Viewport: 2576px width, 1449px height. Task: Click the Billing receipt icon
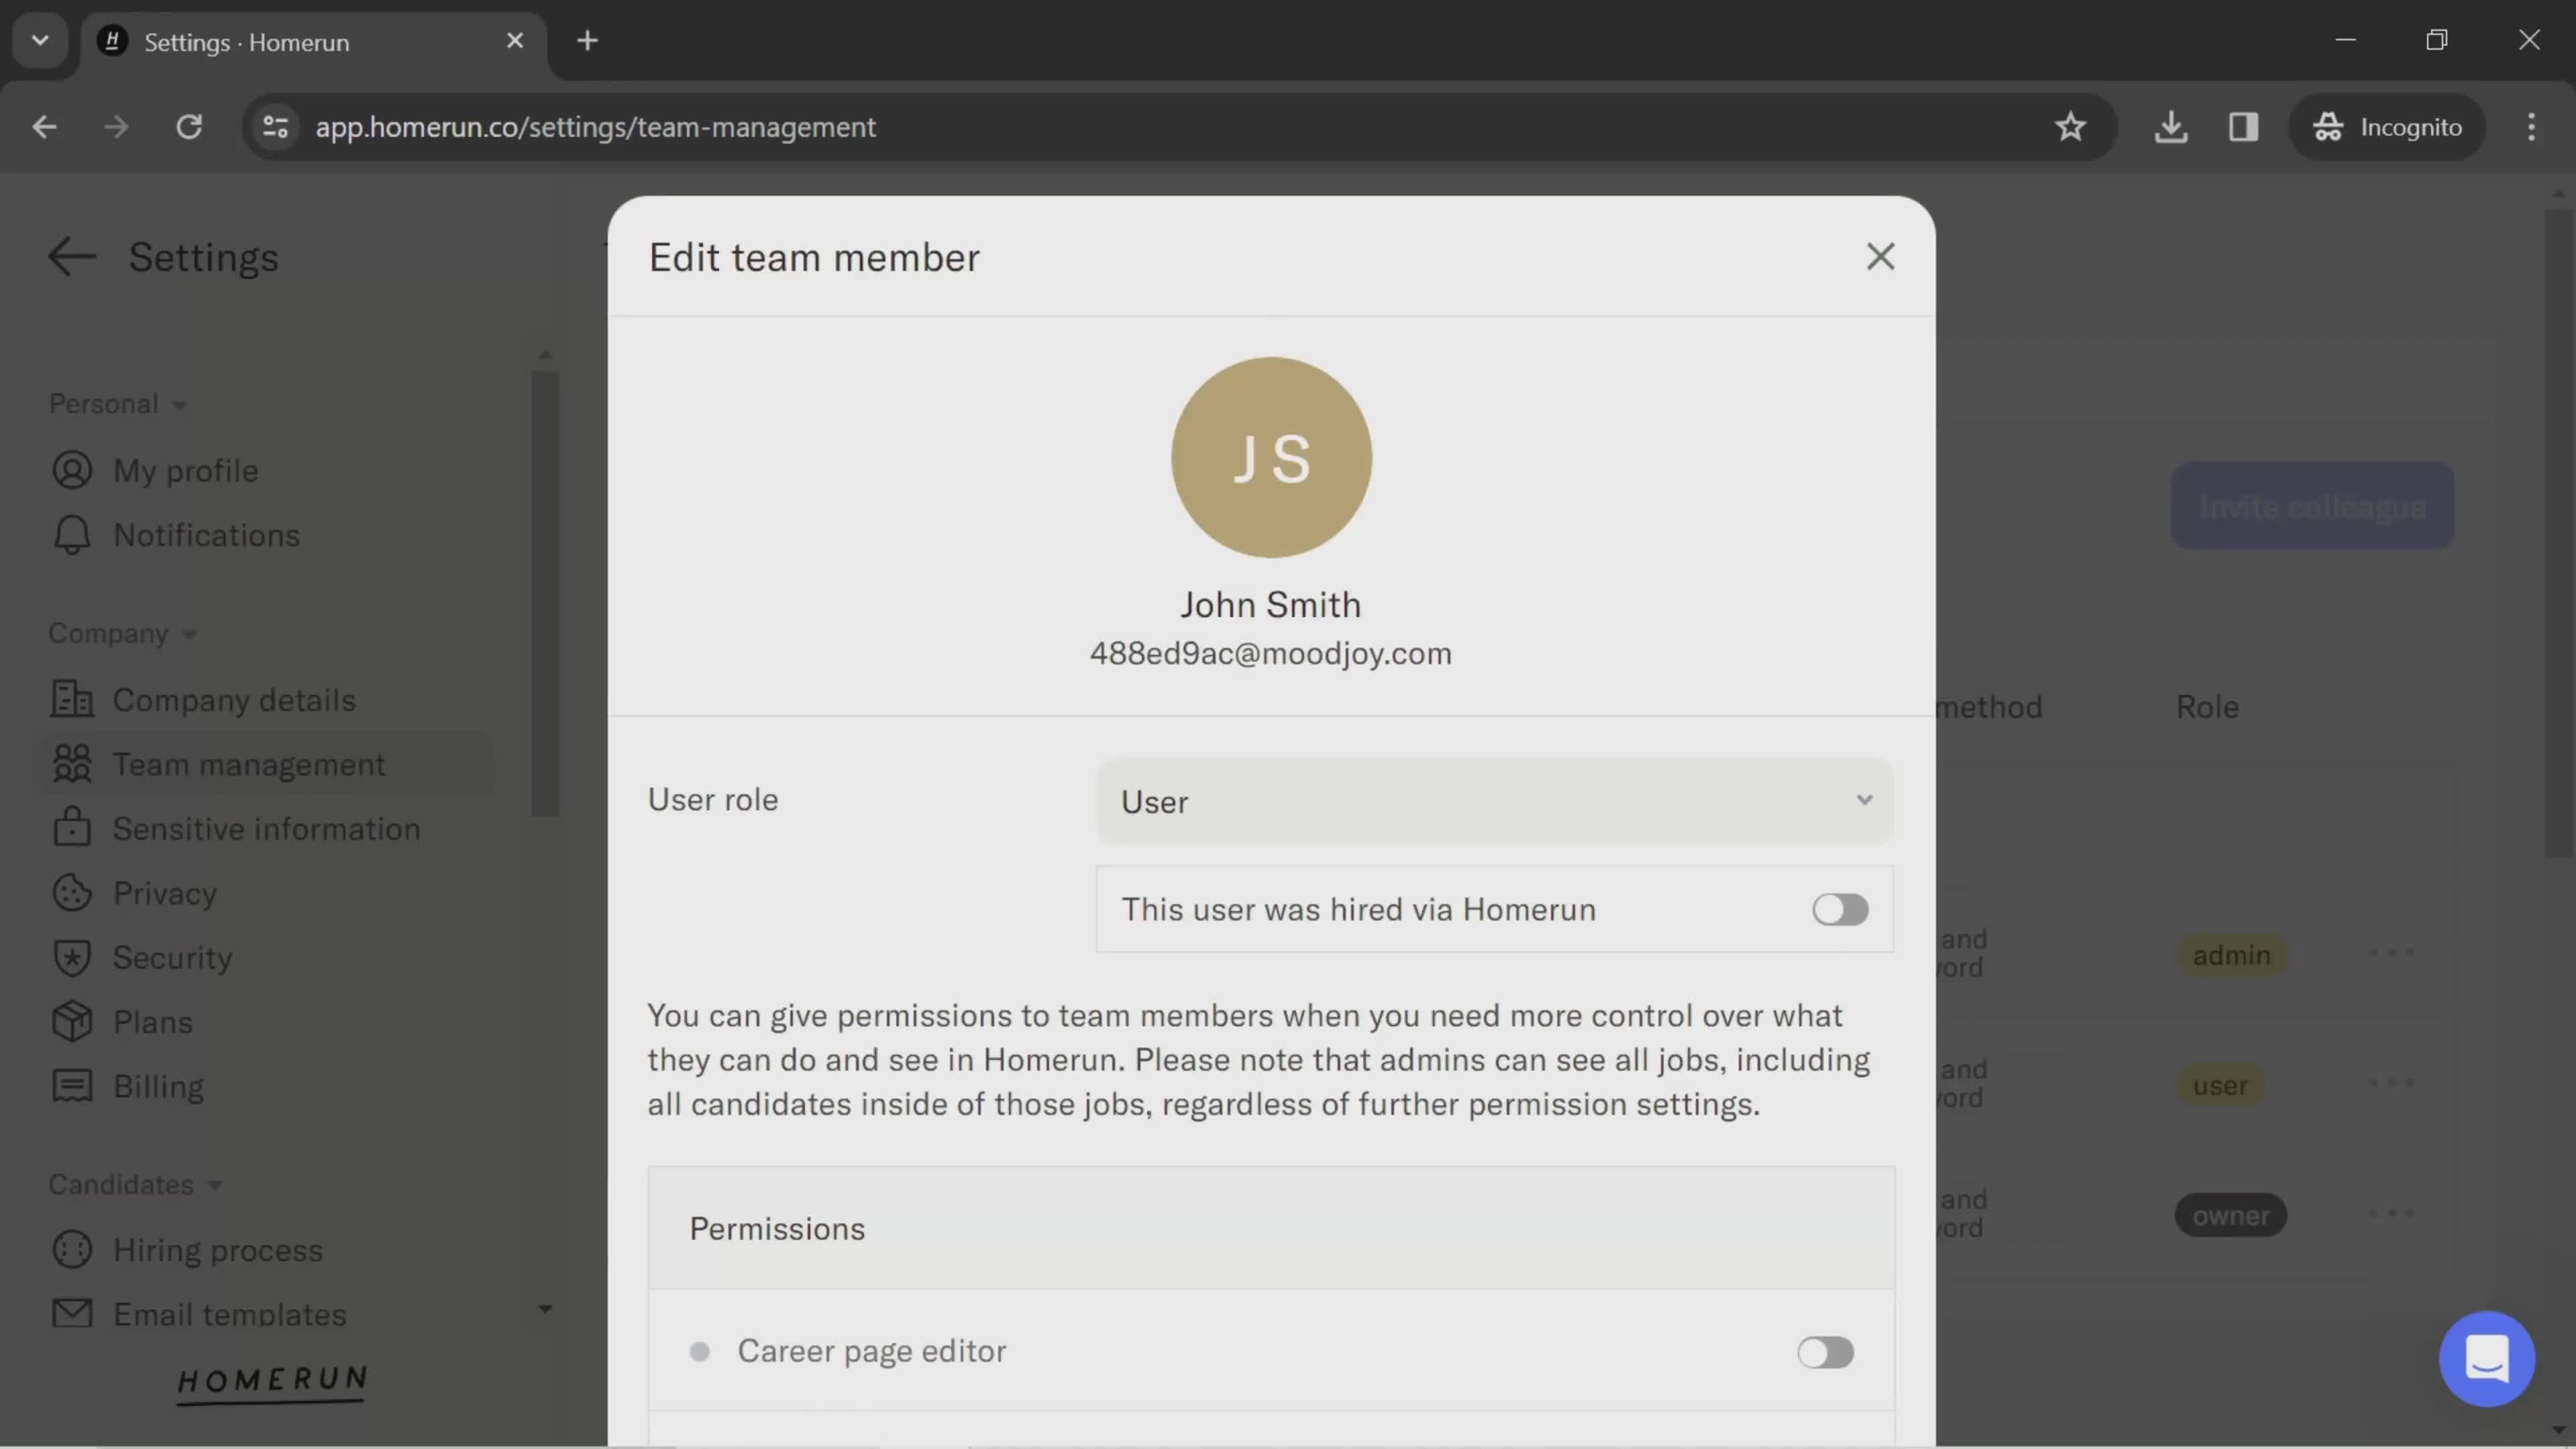72,1086
